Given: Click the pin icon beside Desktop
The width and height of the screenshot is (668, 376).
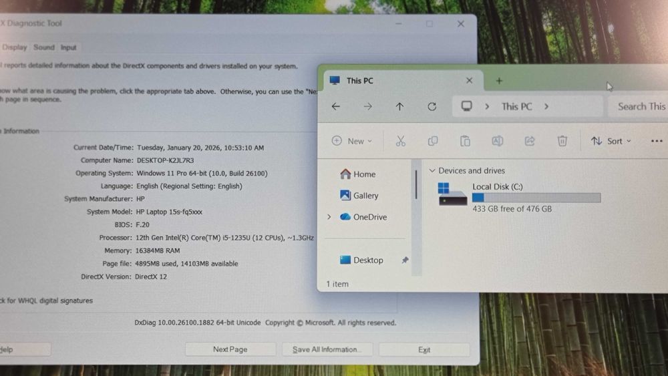Looking at the screenshot, I should tap(405, 260).
